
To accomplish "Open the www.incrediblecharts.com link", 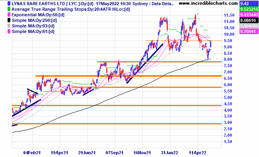I will click(208, 3).
